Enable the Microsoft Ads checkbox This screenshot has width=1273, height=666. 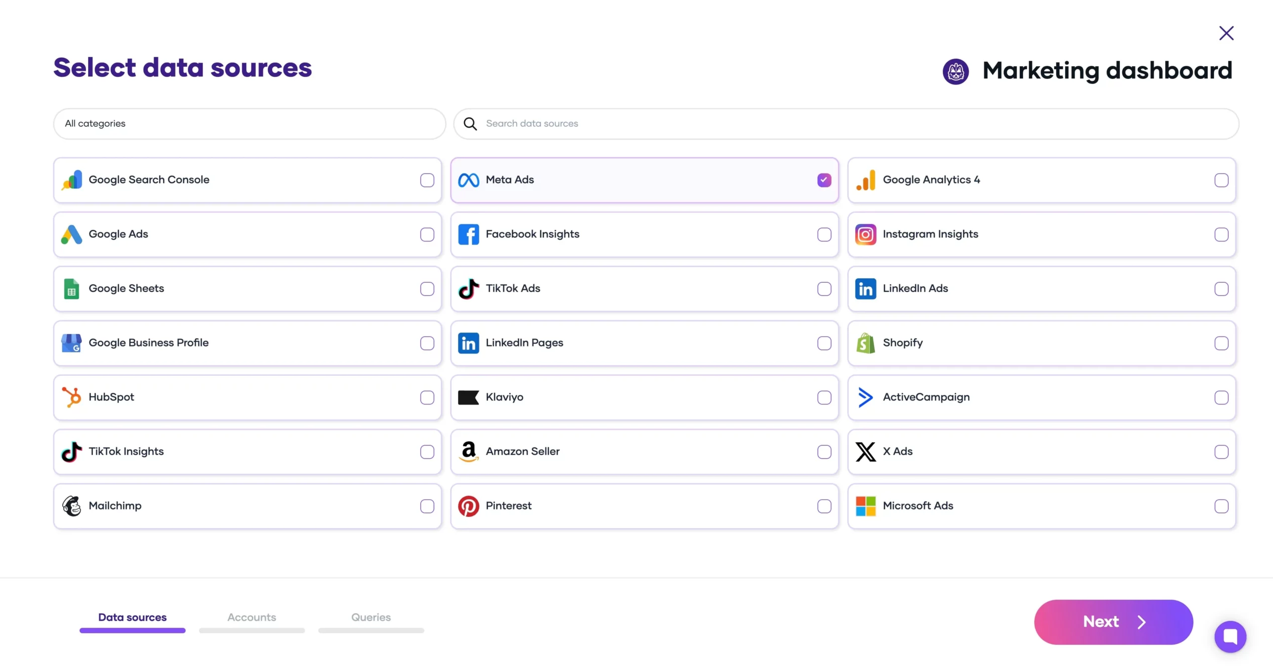coord(1221,506)
